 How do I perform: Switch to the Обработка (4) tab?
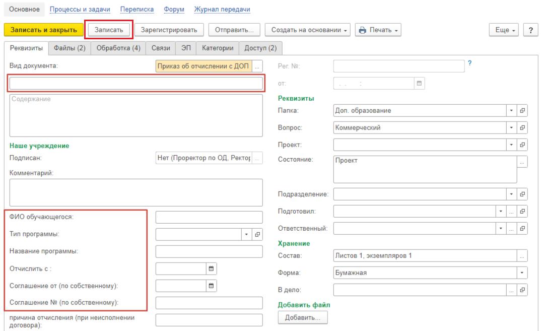[118, 48]
